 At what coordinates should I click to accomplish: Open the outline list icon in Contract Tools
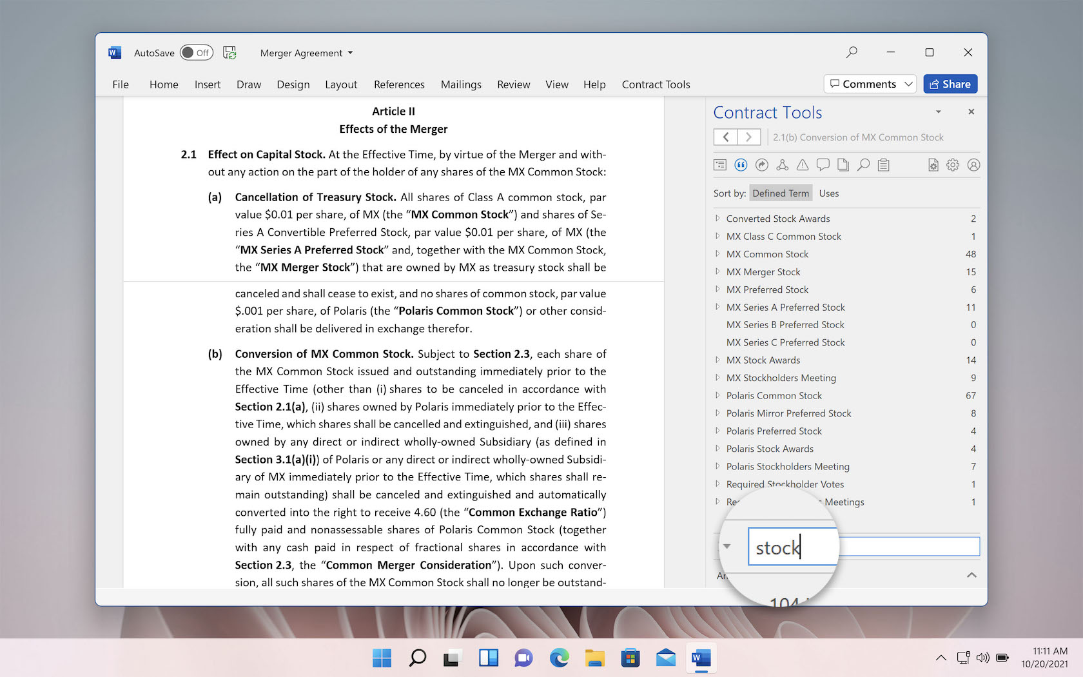[720, 165]
